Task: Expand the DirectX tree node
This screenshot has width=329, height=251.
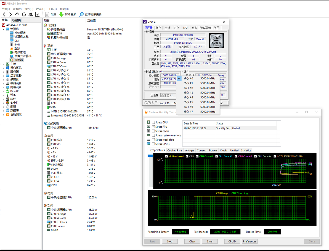Action: point(3,91)
